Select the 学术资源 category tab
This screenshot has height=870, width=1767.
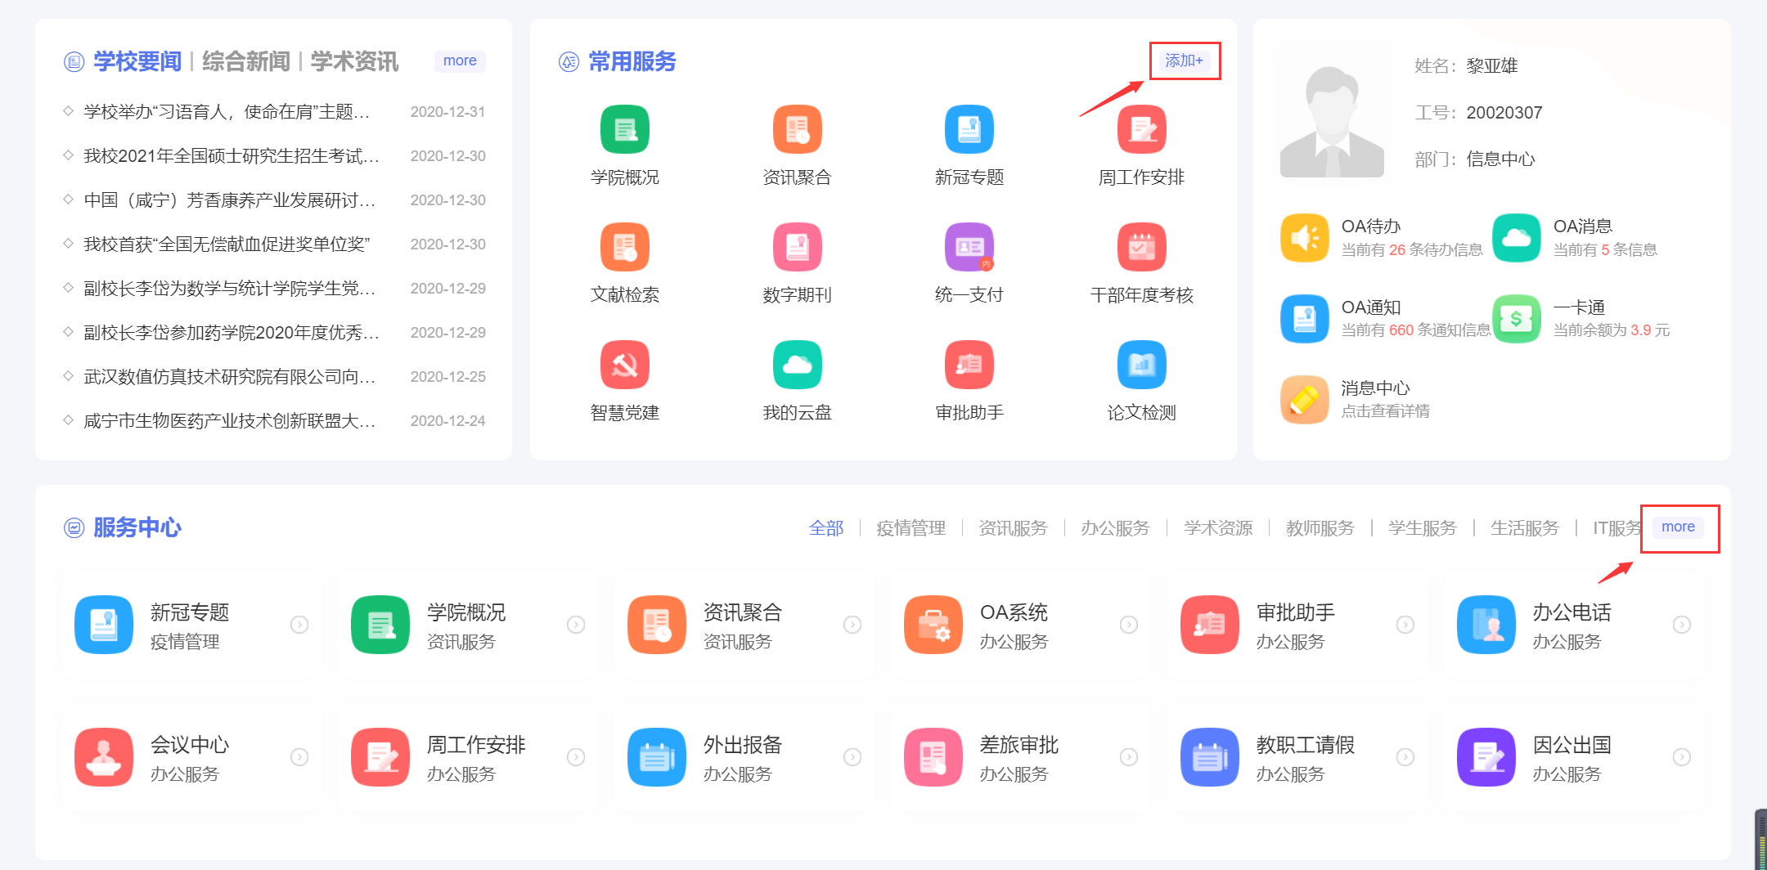point(1218,528)
